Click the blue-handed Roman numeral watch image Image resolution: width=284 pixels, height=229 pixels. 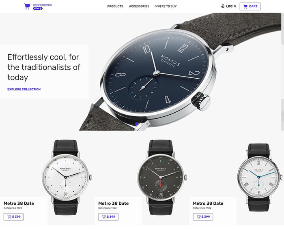pos(259,177)
